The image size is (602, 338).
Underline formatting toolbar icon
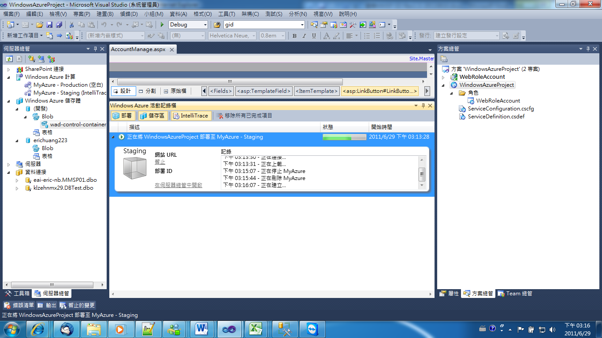coord(314,36)
